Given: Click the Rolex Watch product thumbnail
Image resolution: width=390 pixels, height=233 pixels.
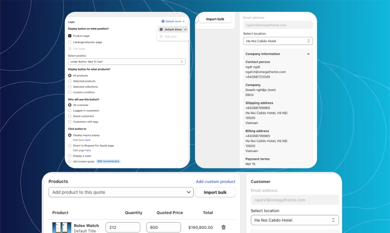Looking at the screenshot, I should 61,228.
